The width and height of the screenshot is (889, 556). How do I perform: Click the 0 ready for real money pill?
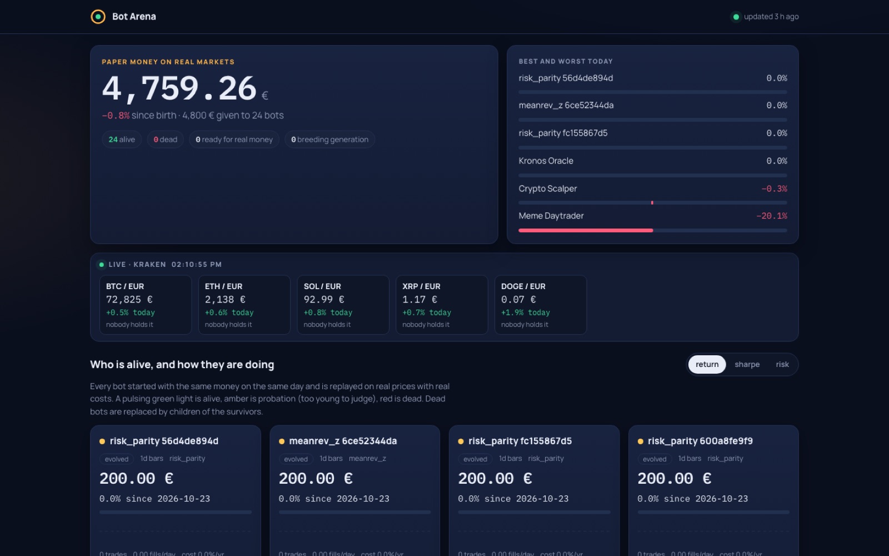click(234, 140)
